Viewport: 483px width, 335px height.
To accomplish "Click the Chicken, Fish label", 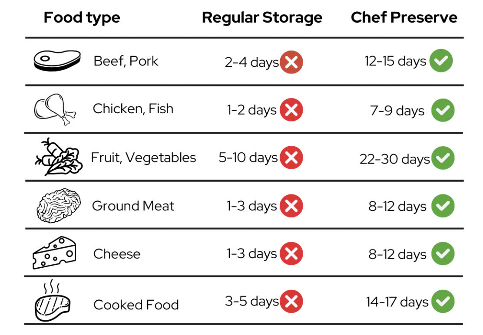I will (x=133, y=109).
